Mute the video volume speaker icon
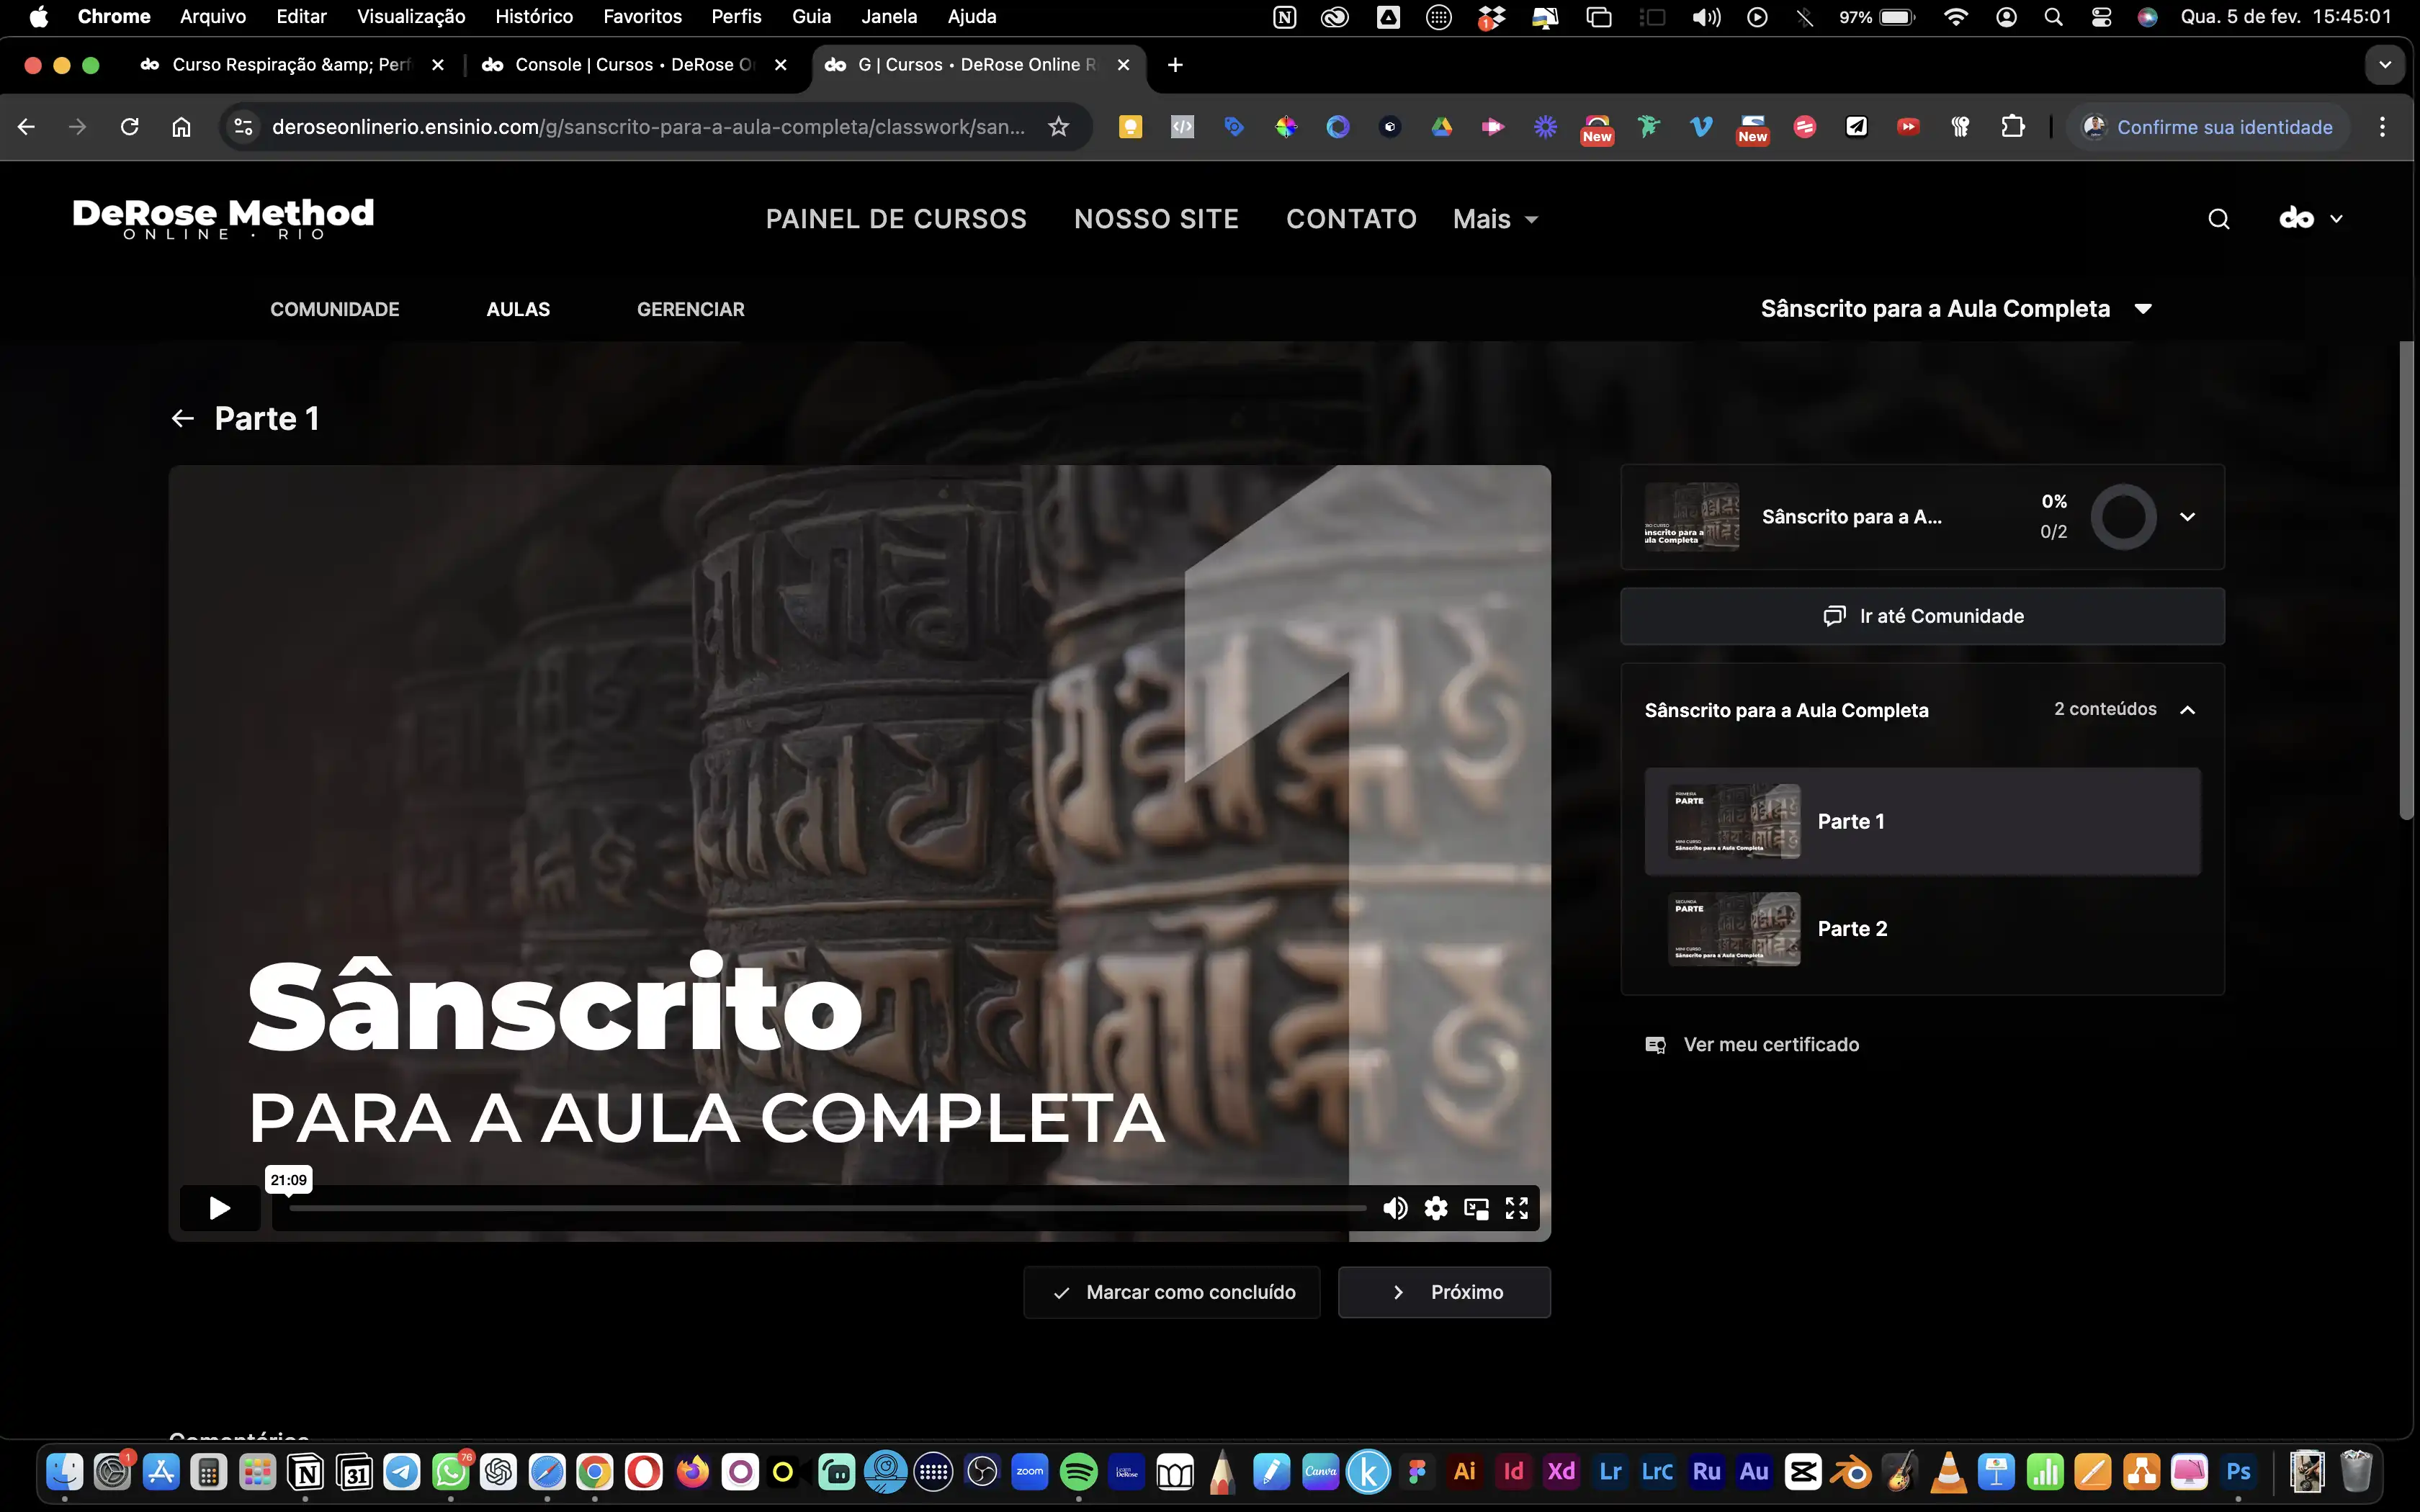Viewport: 2420px width, 1512px height. 1395,1208
